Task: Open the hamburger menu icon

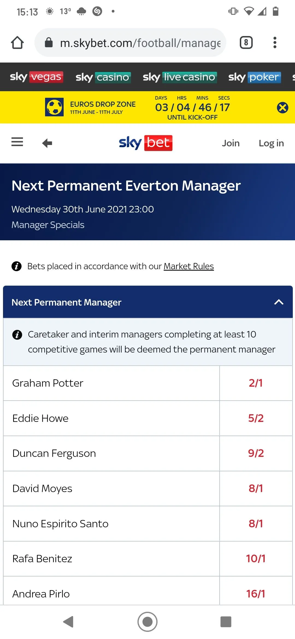Action: (x=17, y=142)
